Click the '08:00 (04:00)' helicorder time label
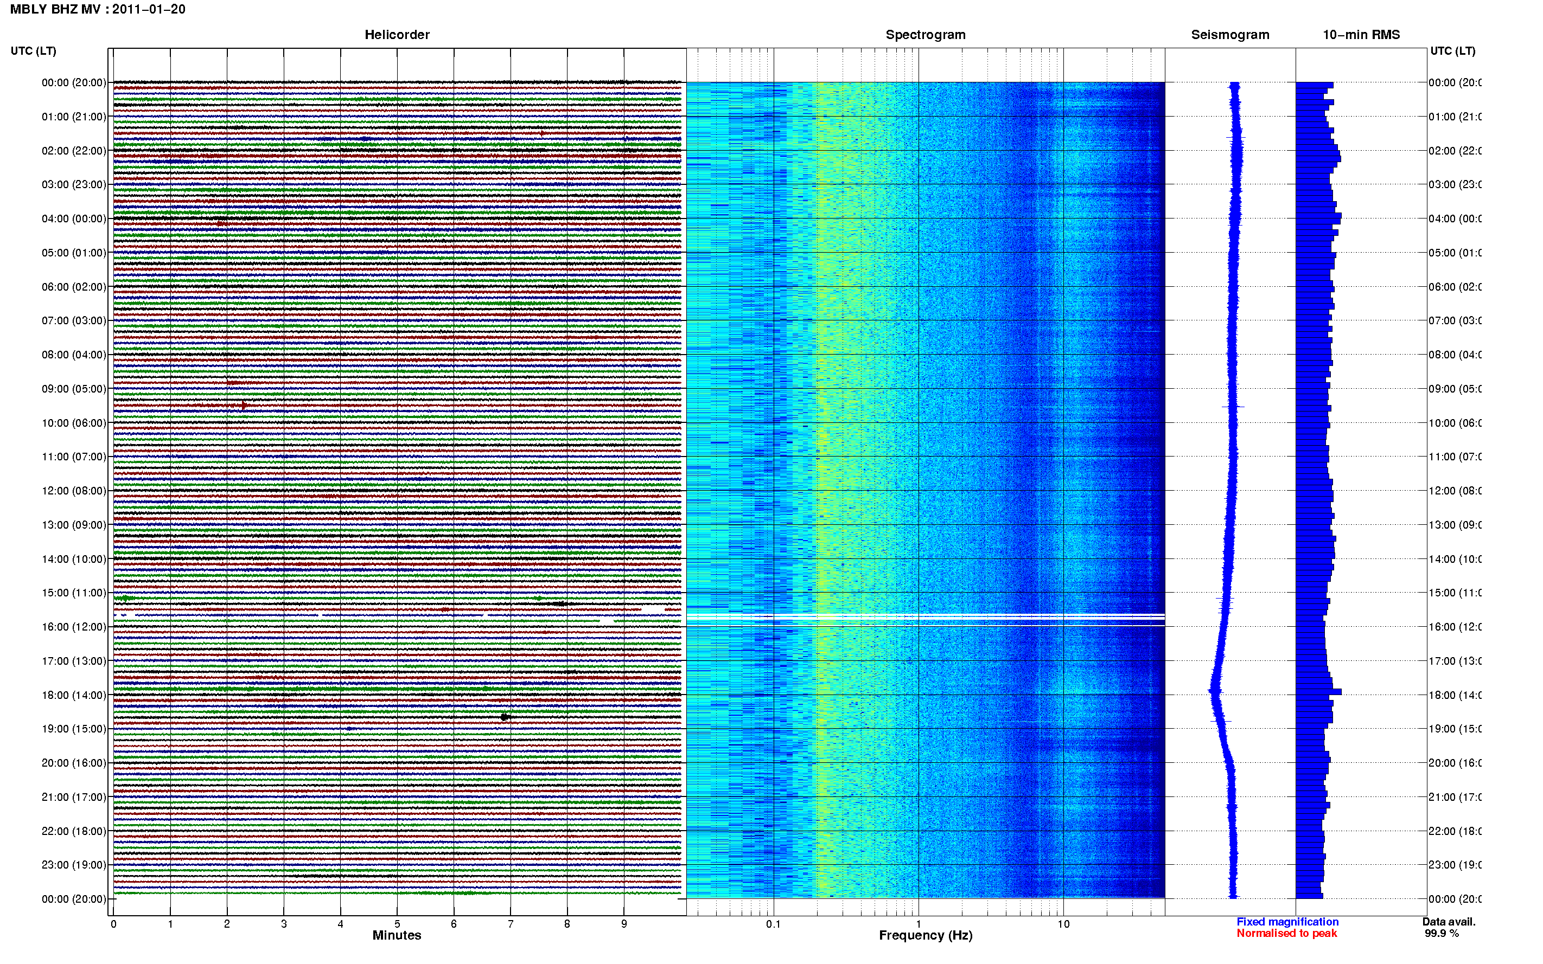The height and width of the screenshot is (964, 1543). [74, 355]
